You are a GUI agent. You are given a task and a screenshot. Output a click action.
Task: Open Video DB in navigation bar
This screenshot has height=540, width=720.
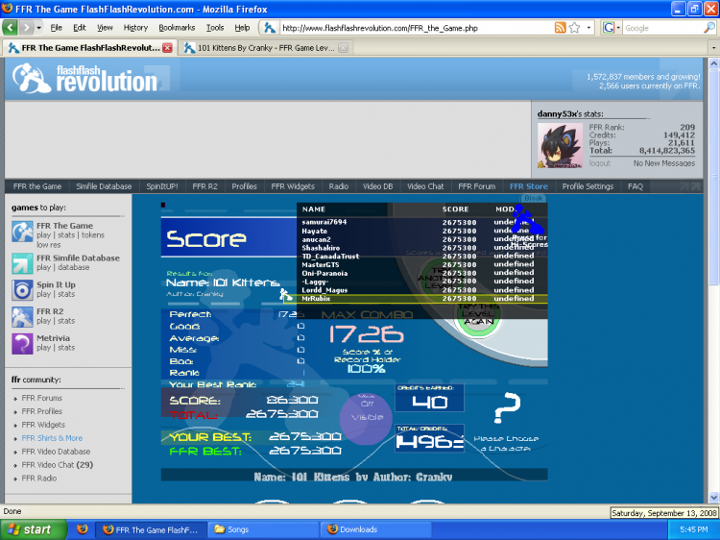point(378,186)
